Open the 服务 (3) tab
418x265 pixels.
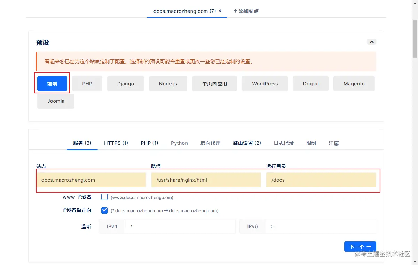point(82,143)
